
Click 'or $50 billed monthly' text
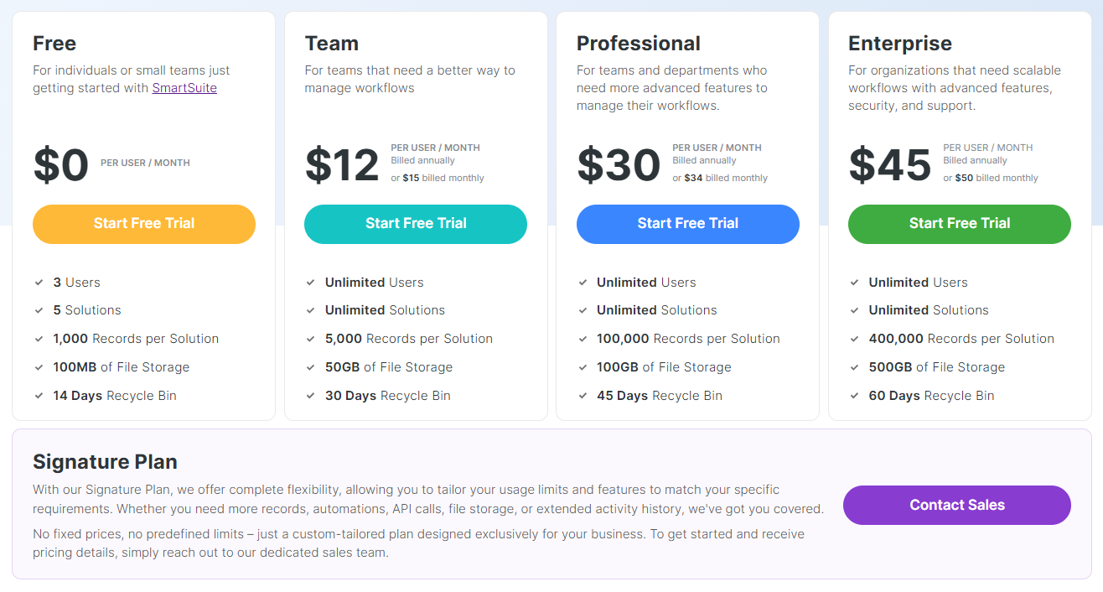(x=990, y=178)
